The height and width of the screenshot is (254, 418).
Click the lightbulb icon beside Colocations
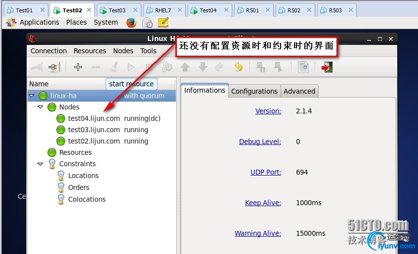tap(61, 199)
